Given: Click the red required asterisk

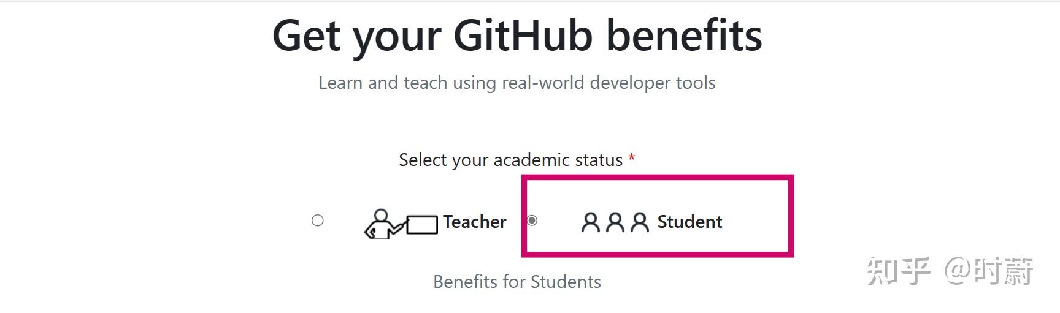Looking at the screenshot, I should (631, 159).
